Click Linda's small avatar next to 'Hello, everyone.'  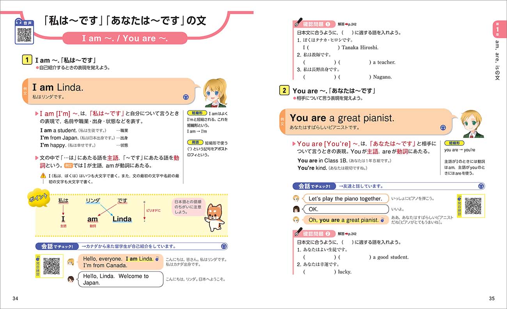[x=71, y=262]
